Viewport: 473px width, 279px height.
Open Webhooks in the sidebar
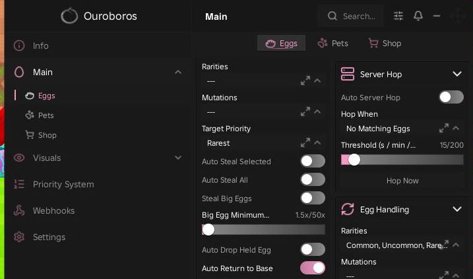point(98,210)
